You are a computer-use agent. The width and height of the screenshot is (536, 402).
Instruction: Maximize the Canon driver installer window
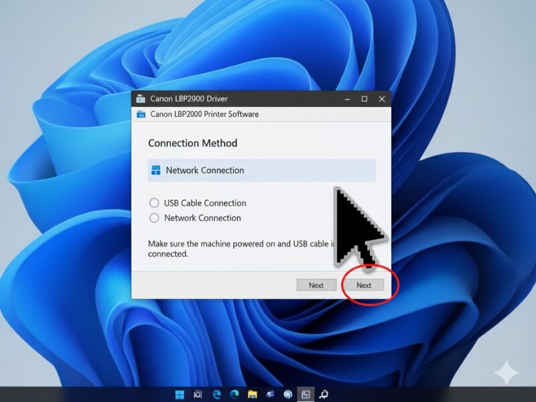(364, 98)
